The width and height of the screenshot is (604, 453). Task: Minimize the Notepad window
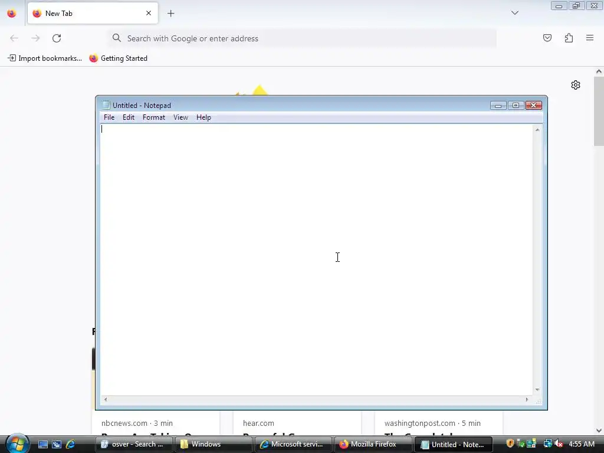click(x=498, y=106)
